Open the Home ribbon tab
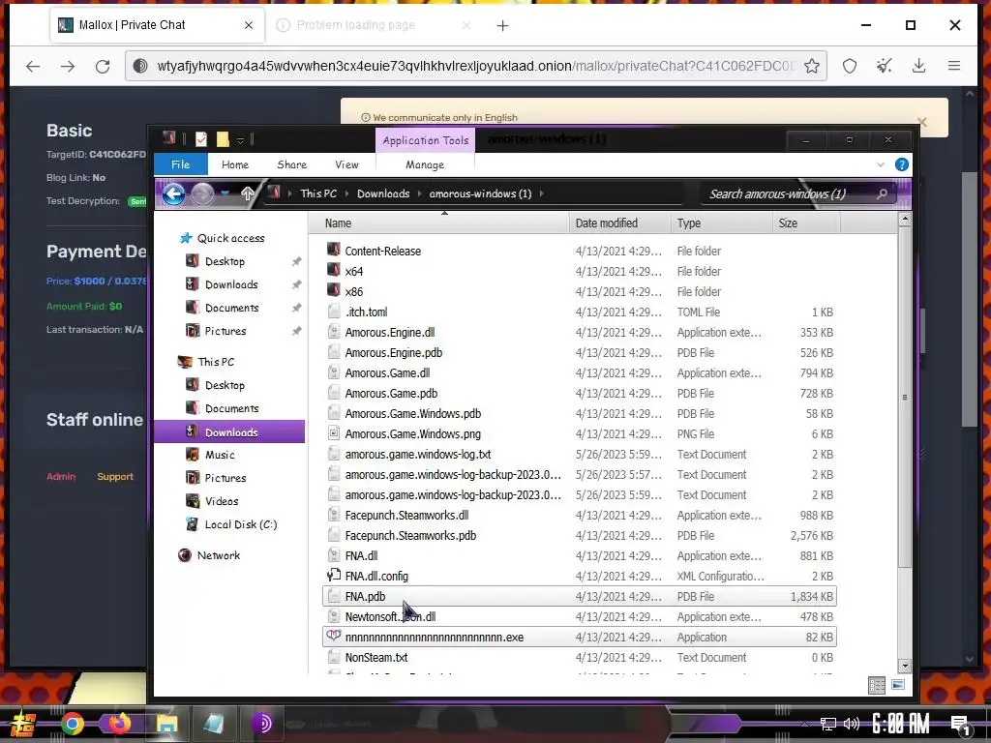This screenshot has width=991, height=743. pos(235,164)
